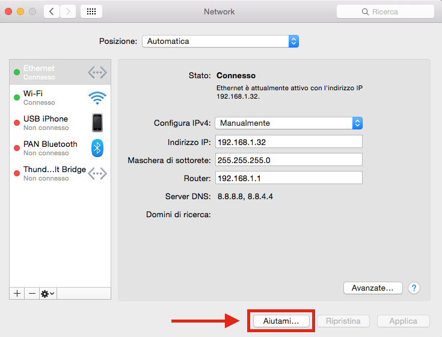The width and height of the screenshot is (442, 337).
Task: Click the Posizione stepper arrows
Action: coord(293,41)
